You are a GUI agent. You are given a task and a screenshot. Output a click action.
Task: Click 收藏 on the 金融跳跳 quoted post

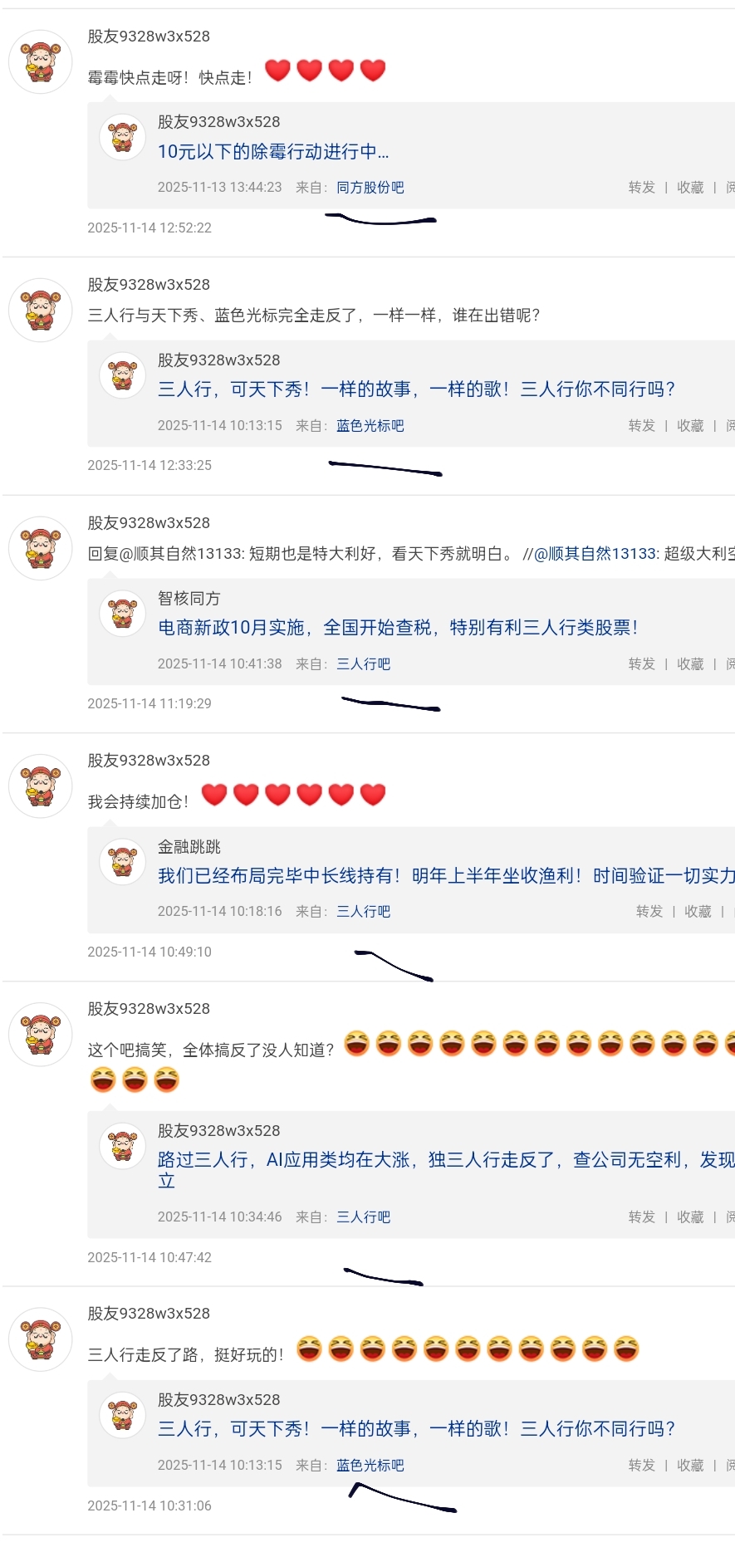click(x=698, y=912)
